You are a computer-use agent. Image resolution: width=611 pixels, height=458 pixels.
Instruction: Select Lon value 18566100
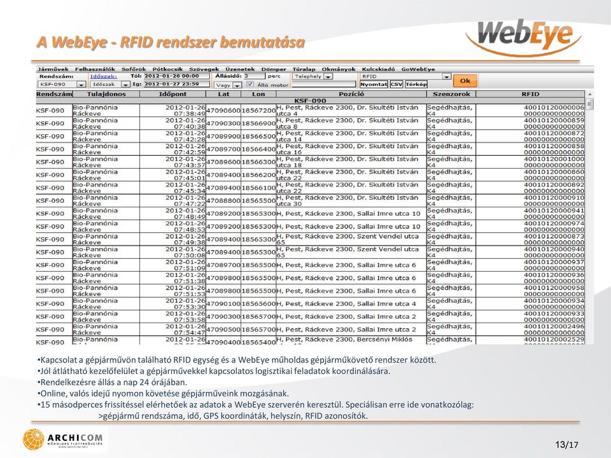coord(258,188)
